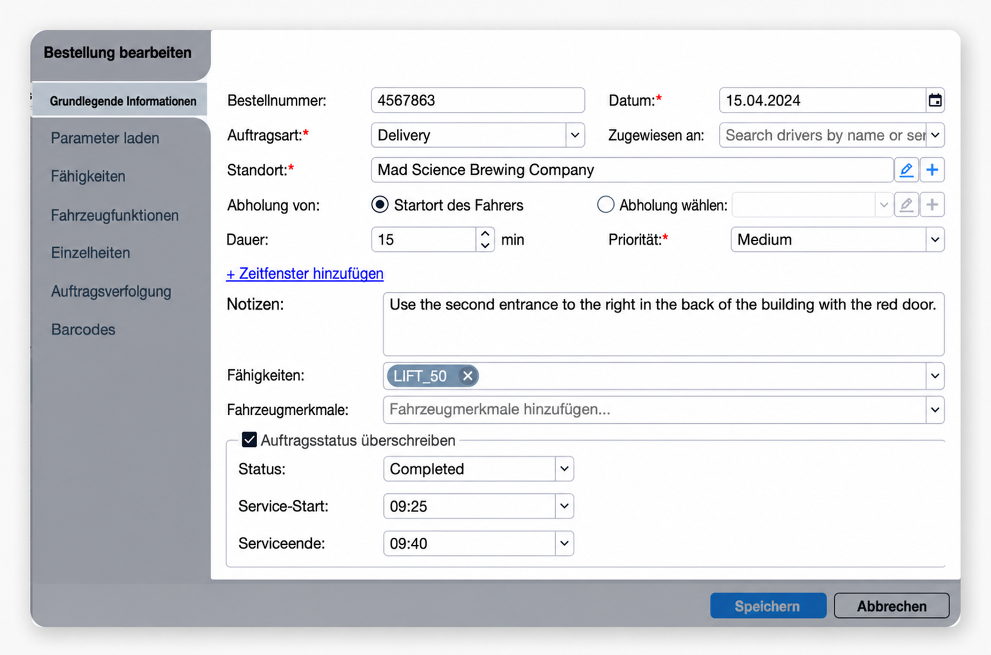This screenshot has width=991, height=655.
Task: Click the Dauer minutes field
Action: point(424,239)
